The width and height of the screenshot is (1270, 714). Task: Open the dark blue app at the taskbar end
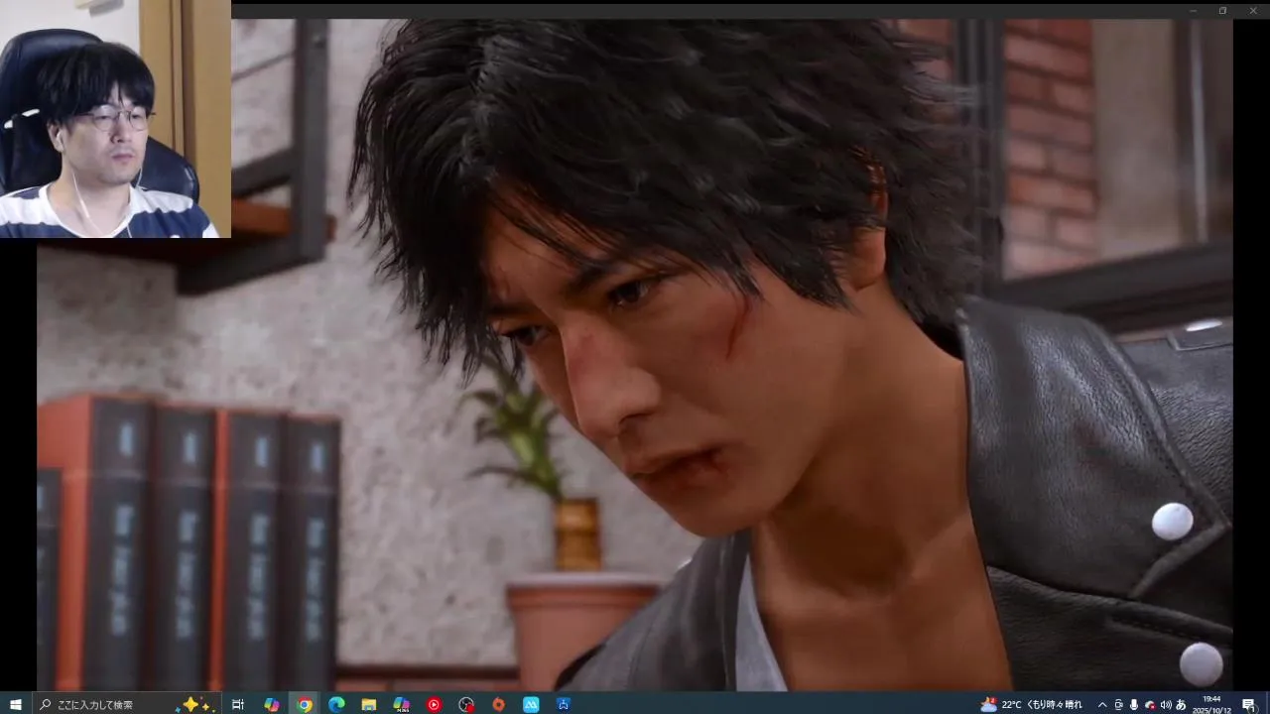point(564,704)
